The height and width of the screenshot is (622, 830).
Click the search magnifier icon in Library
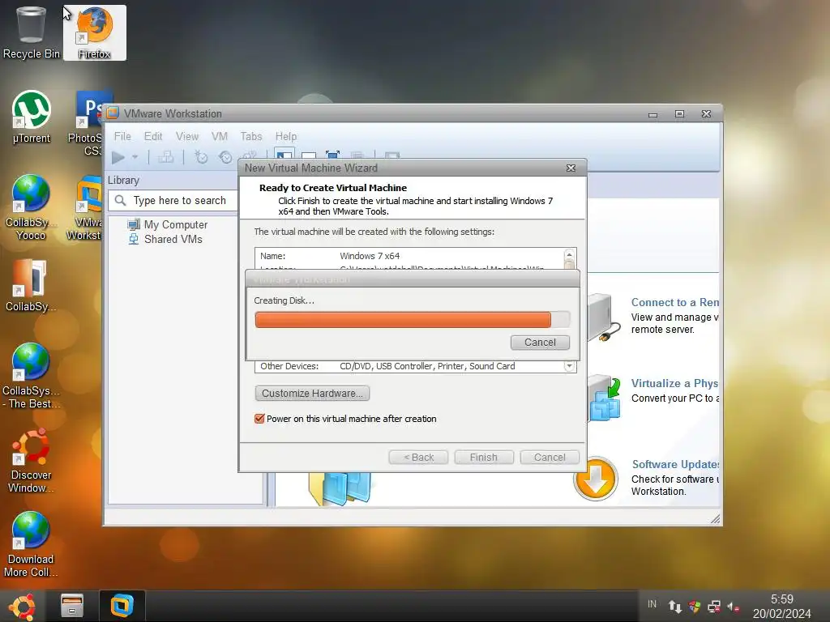[x=121, y=201]
